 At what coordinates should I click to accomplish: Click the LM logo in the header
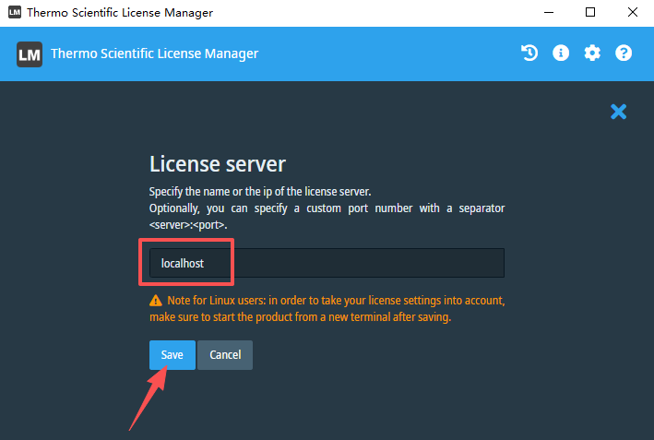tap(30, 54)
